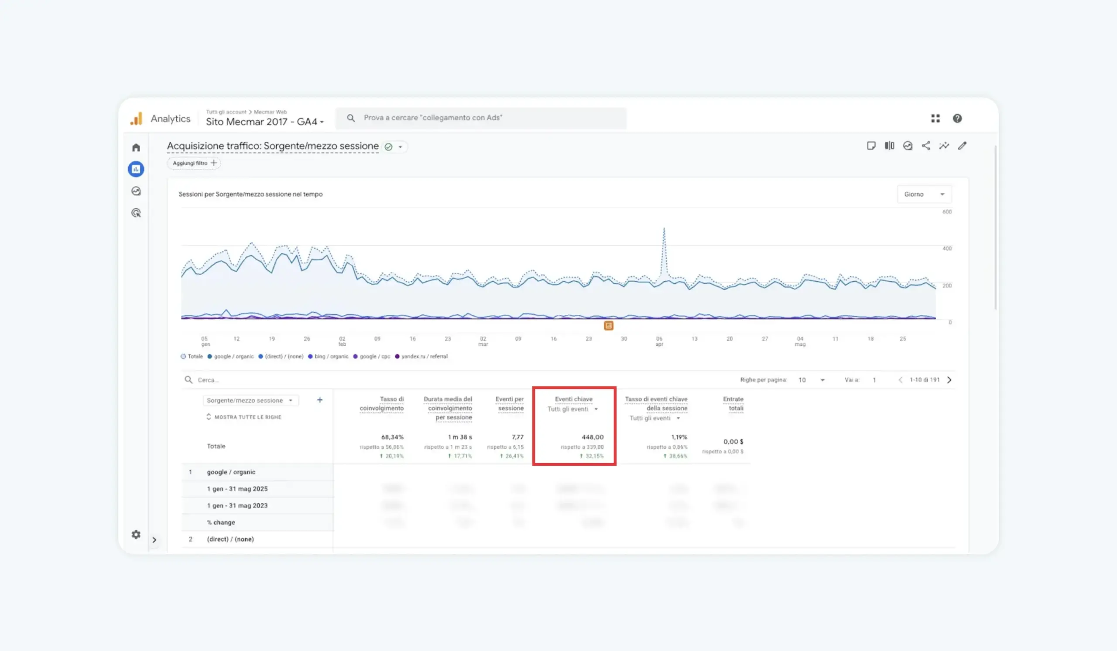The height and width of the screenshot is (651, 1117).
Task: Toggle the (direct) / (none) legend series
Action: tap(281, 357)
